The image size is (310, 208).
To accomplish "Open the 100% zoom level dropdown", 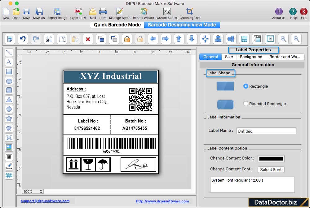I will (33, 191).
